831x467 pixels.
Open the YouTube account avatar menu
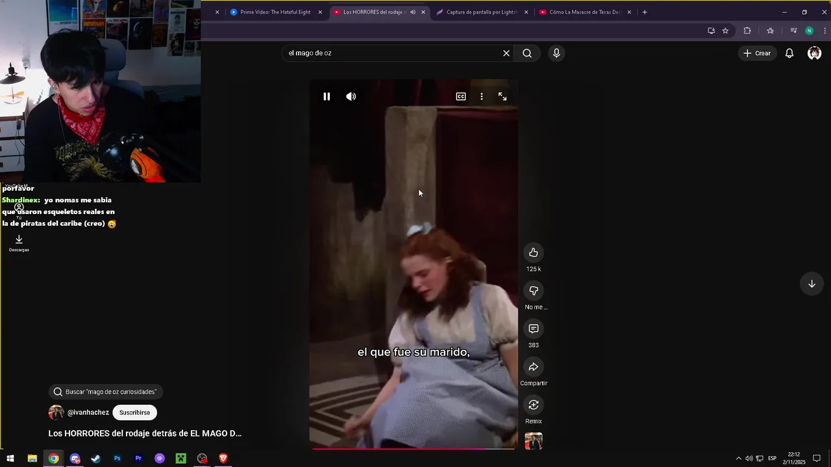[x=814, y=53]
